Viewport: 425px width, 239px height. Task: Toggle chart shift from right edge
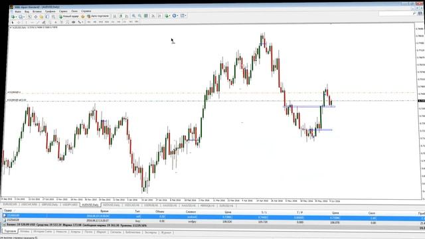click(159, 16)
